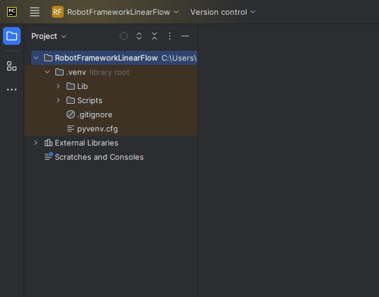The height and width of the screenshot is (297, 379).
Task: Click Select Opened File crosshair icon
Action: 124,36
